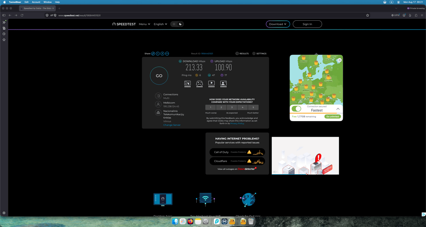The width and height of the screenshot is (426, 227).
Task: Open a new browser tab
Action: point(59,8)
